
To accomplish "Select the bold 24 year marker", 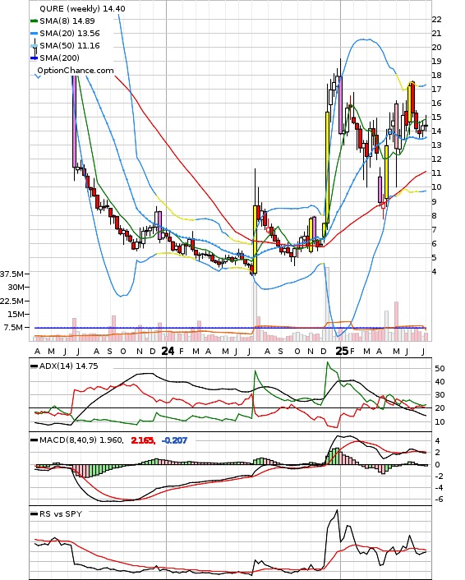I will click(168, 351).
